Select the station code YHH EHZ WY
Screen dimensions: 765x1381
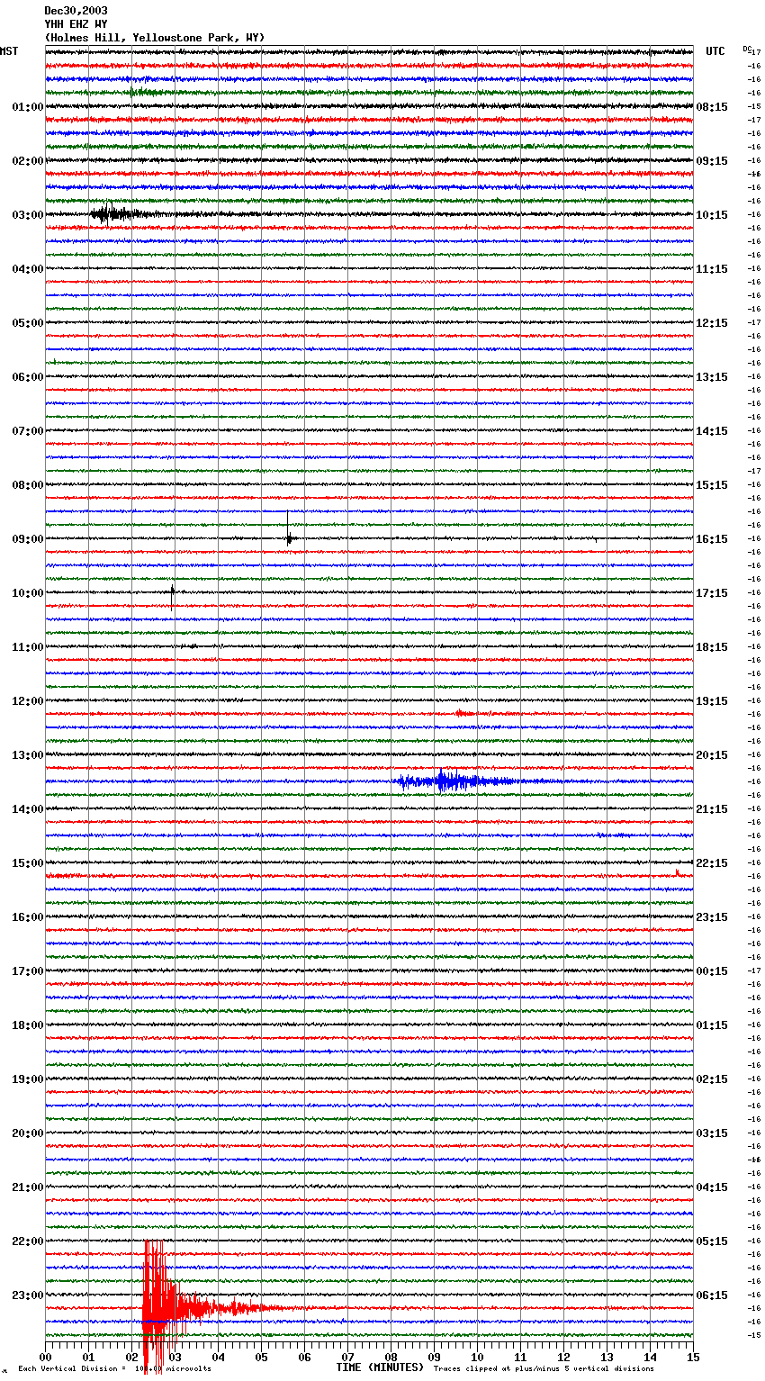pyautogui.click(x=76, y=24)
